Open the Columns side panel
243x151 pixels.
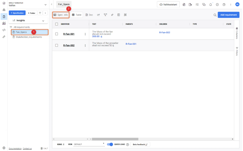(x=237, y=33)
